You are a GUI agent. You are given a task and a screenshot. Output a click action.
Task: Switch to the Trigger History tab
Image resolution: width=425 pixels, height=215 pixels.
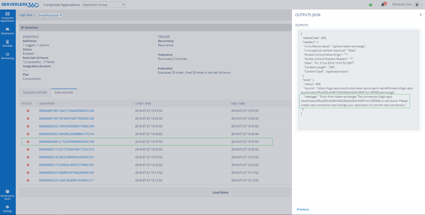[35, 93]
